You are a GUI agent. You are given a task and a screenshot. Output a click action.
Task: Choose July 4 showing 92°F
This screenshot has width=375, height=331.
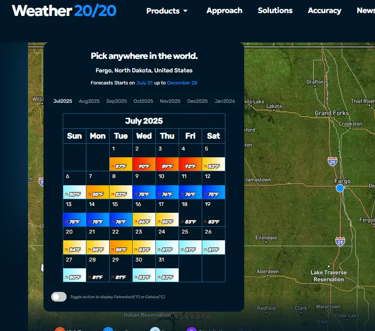(x=190, y=157)
